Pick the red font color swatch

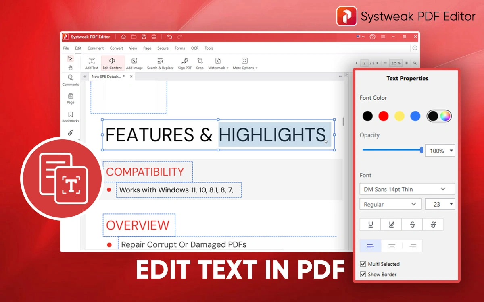[384, 116]
